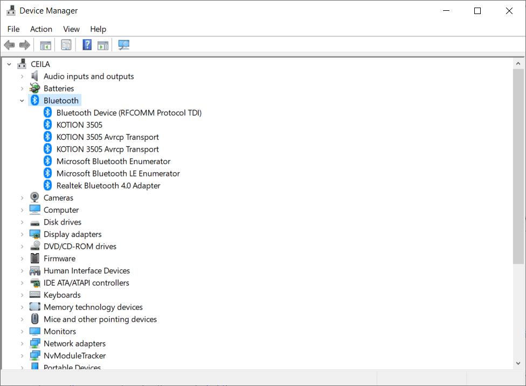Click the Back arrow toolbar button
526x386 pixels.
9,45
